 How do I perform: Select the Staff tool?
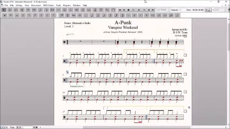pos(10,10)
